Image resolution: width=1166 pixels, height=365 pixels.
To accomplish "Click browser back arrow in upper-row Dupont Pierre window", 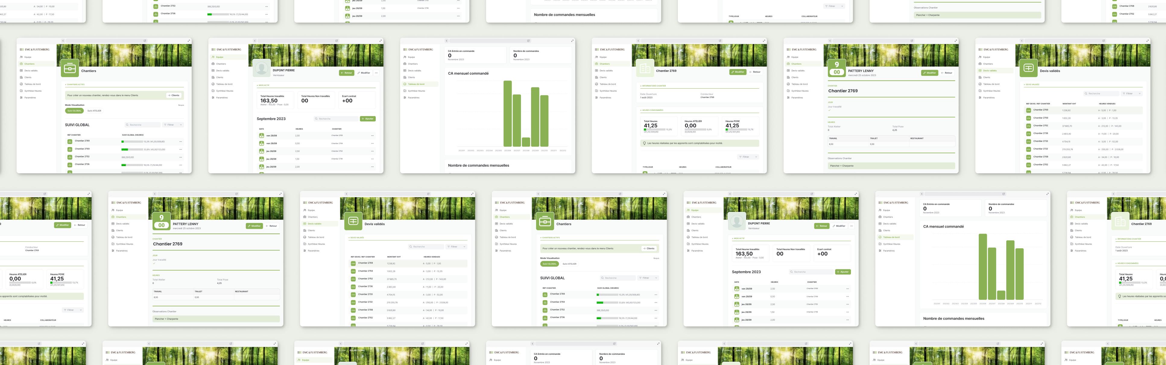I will (x=255, y=41).
